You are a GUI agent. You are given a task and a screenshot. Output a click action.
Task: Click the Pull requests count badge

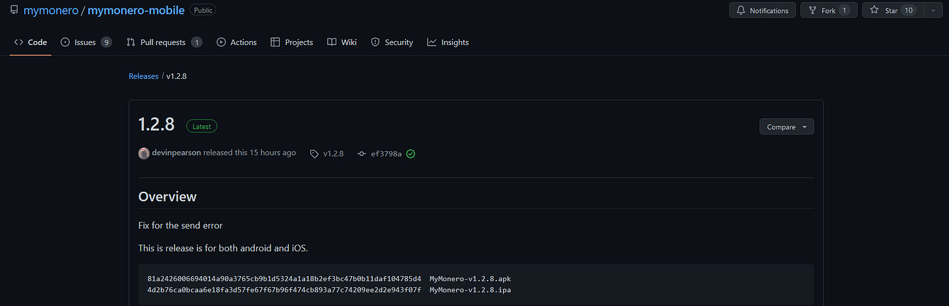[196, 42]
